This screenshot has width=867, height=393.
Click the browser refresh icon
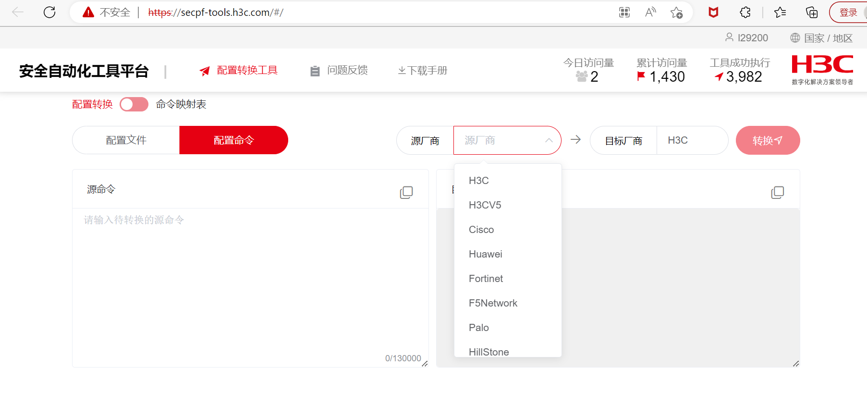[49, 12]
